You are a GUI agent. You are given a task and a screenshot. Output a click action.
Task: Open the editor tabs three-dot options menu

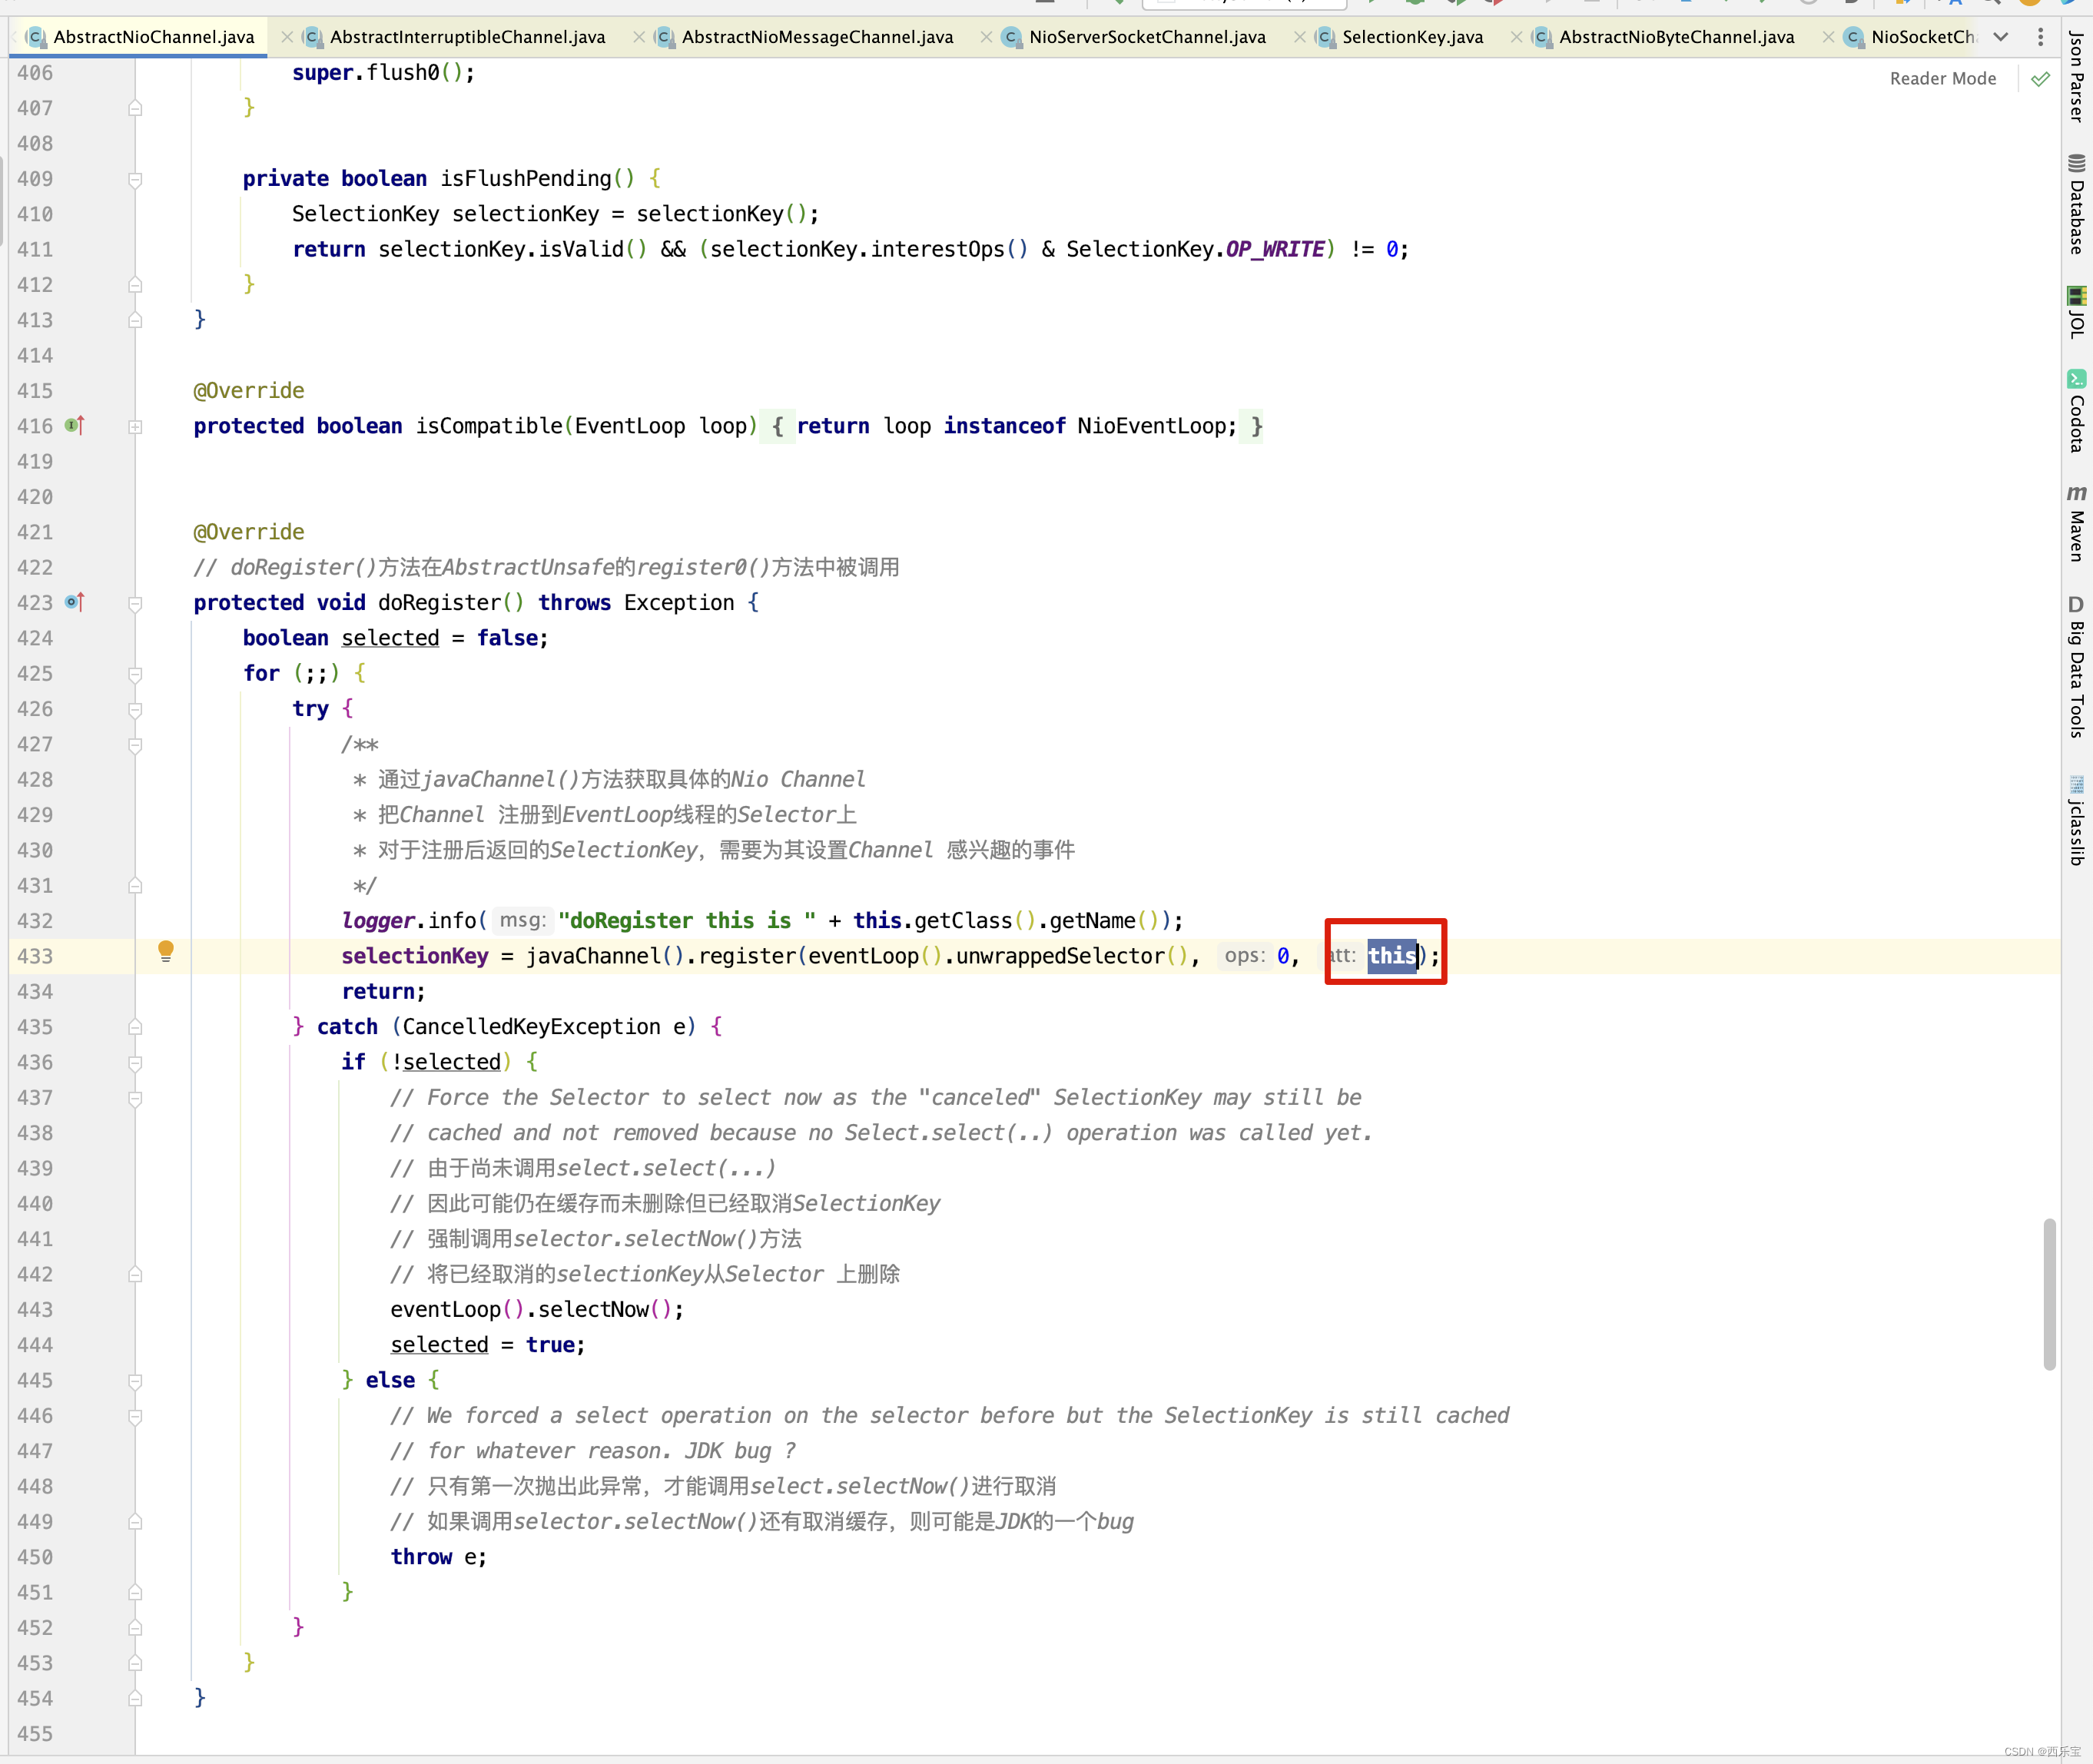[2040, 37]
